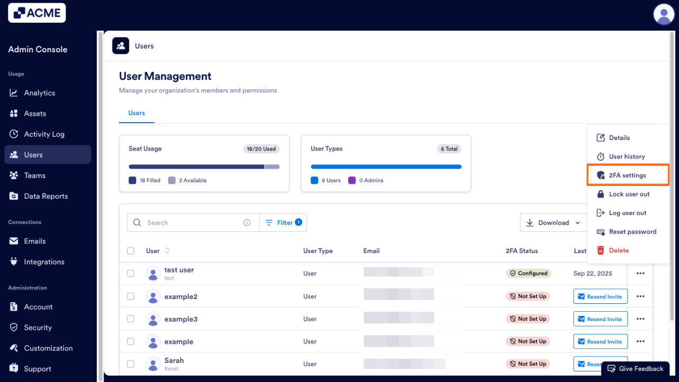Choose 2FA settings from the context menu
Viewport: 679px width, 382px height.
coord(627,175)
